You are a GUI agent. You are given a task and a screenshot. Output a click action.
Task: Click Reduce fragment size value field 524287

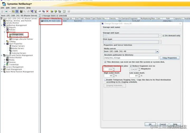pyautogui.click(x=134, y=69)
